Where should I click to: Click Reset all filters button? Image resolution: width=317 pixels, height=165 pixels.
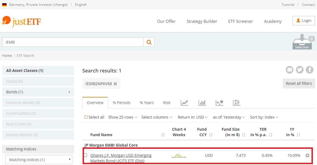[x=299, y=83]
